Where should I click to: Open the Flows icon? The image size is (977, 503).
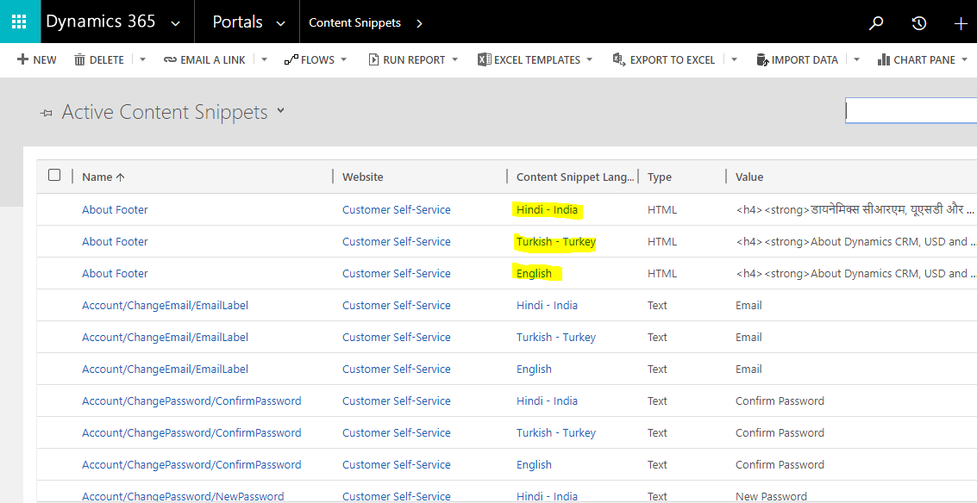pyautogui.click(x=291, y=59)
